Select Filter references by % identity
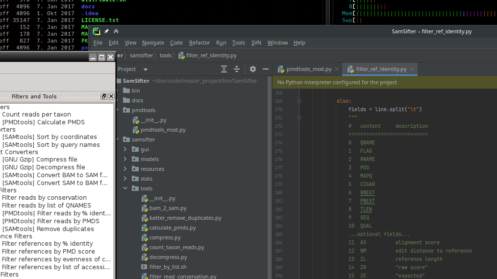Image resolution: width=497 pixels, height=279 pixels. pyautogui.click(x=47, y=243)
